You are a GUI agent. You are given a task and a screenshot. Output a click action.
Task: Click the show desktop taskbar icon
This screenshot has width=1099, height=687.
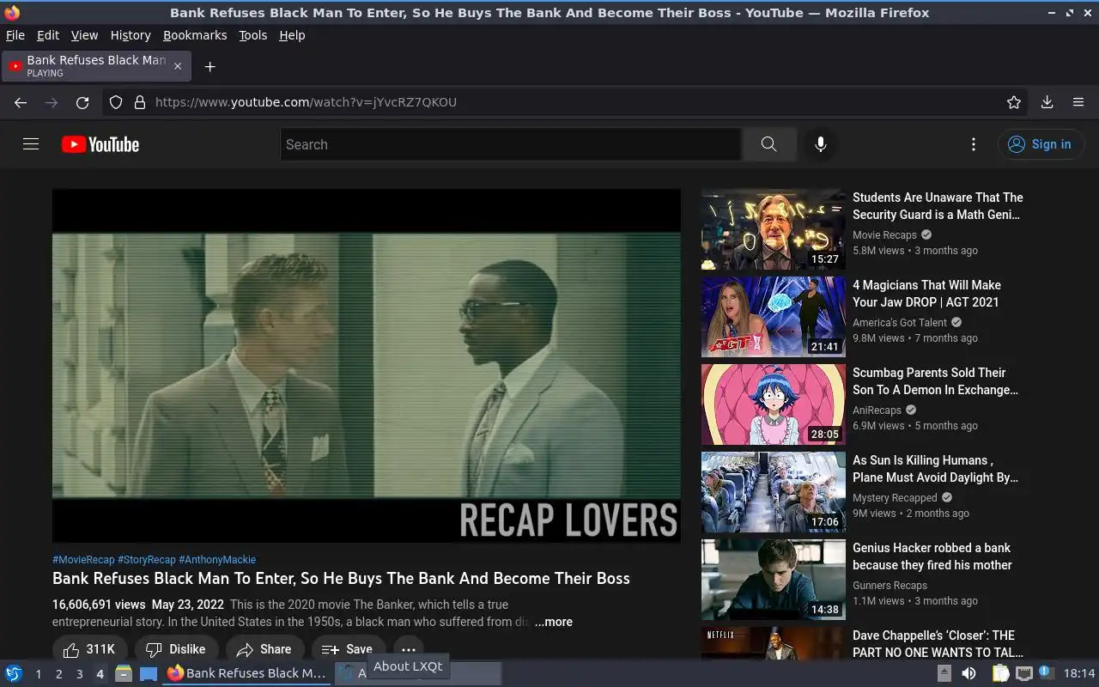(x=149, y=673)
